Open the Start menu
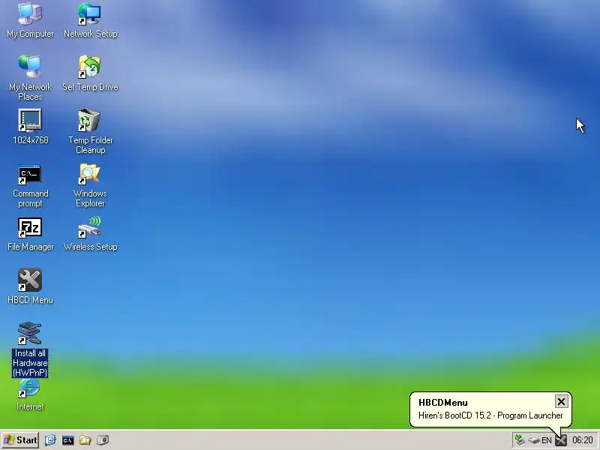The width and height of the screenshot is (600, 450). pyautogui.click(x=20, y=440)
